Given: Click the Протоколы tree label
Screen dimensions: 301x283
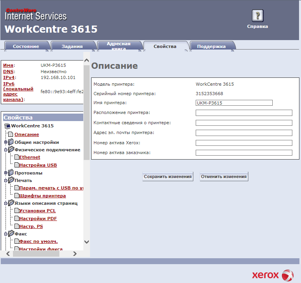Looking at the screenshot, I should [28, 173].
